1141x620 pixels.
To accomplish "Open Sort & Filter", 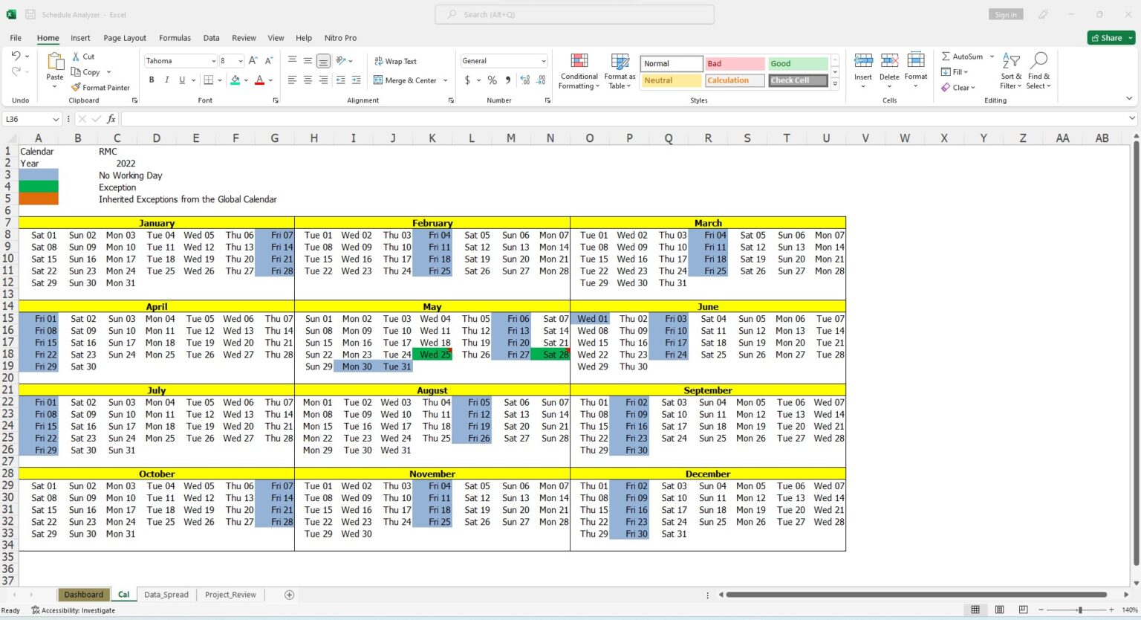I will 1010,71.
